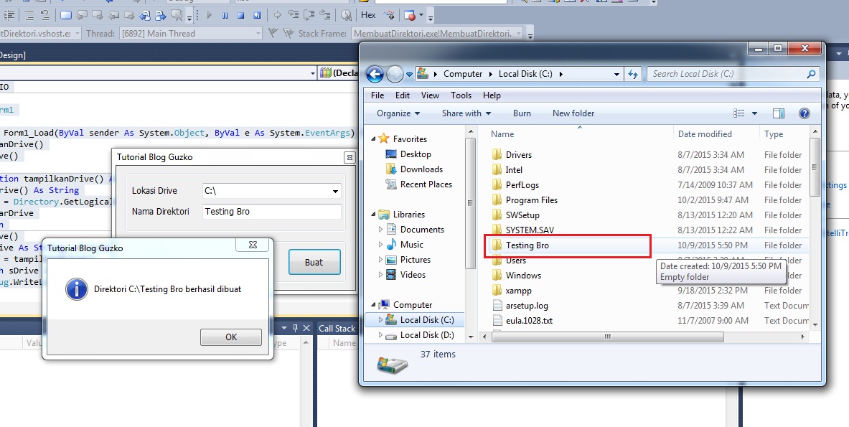
Task: Click the Step Over icon in the debug toolbar
Action: pos(309,15)
